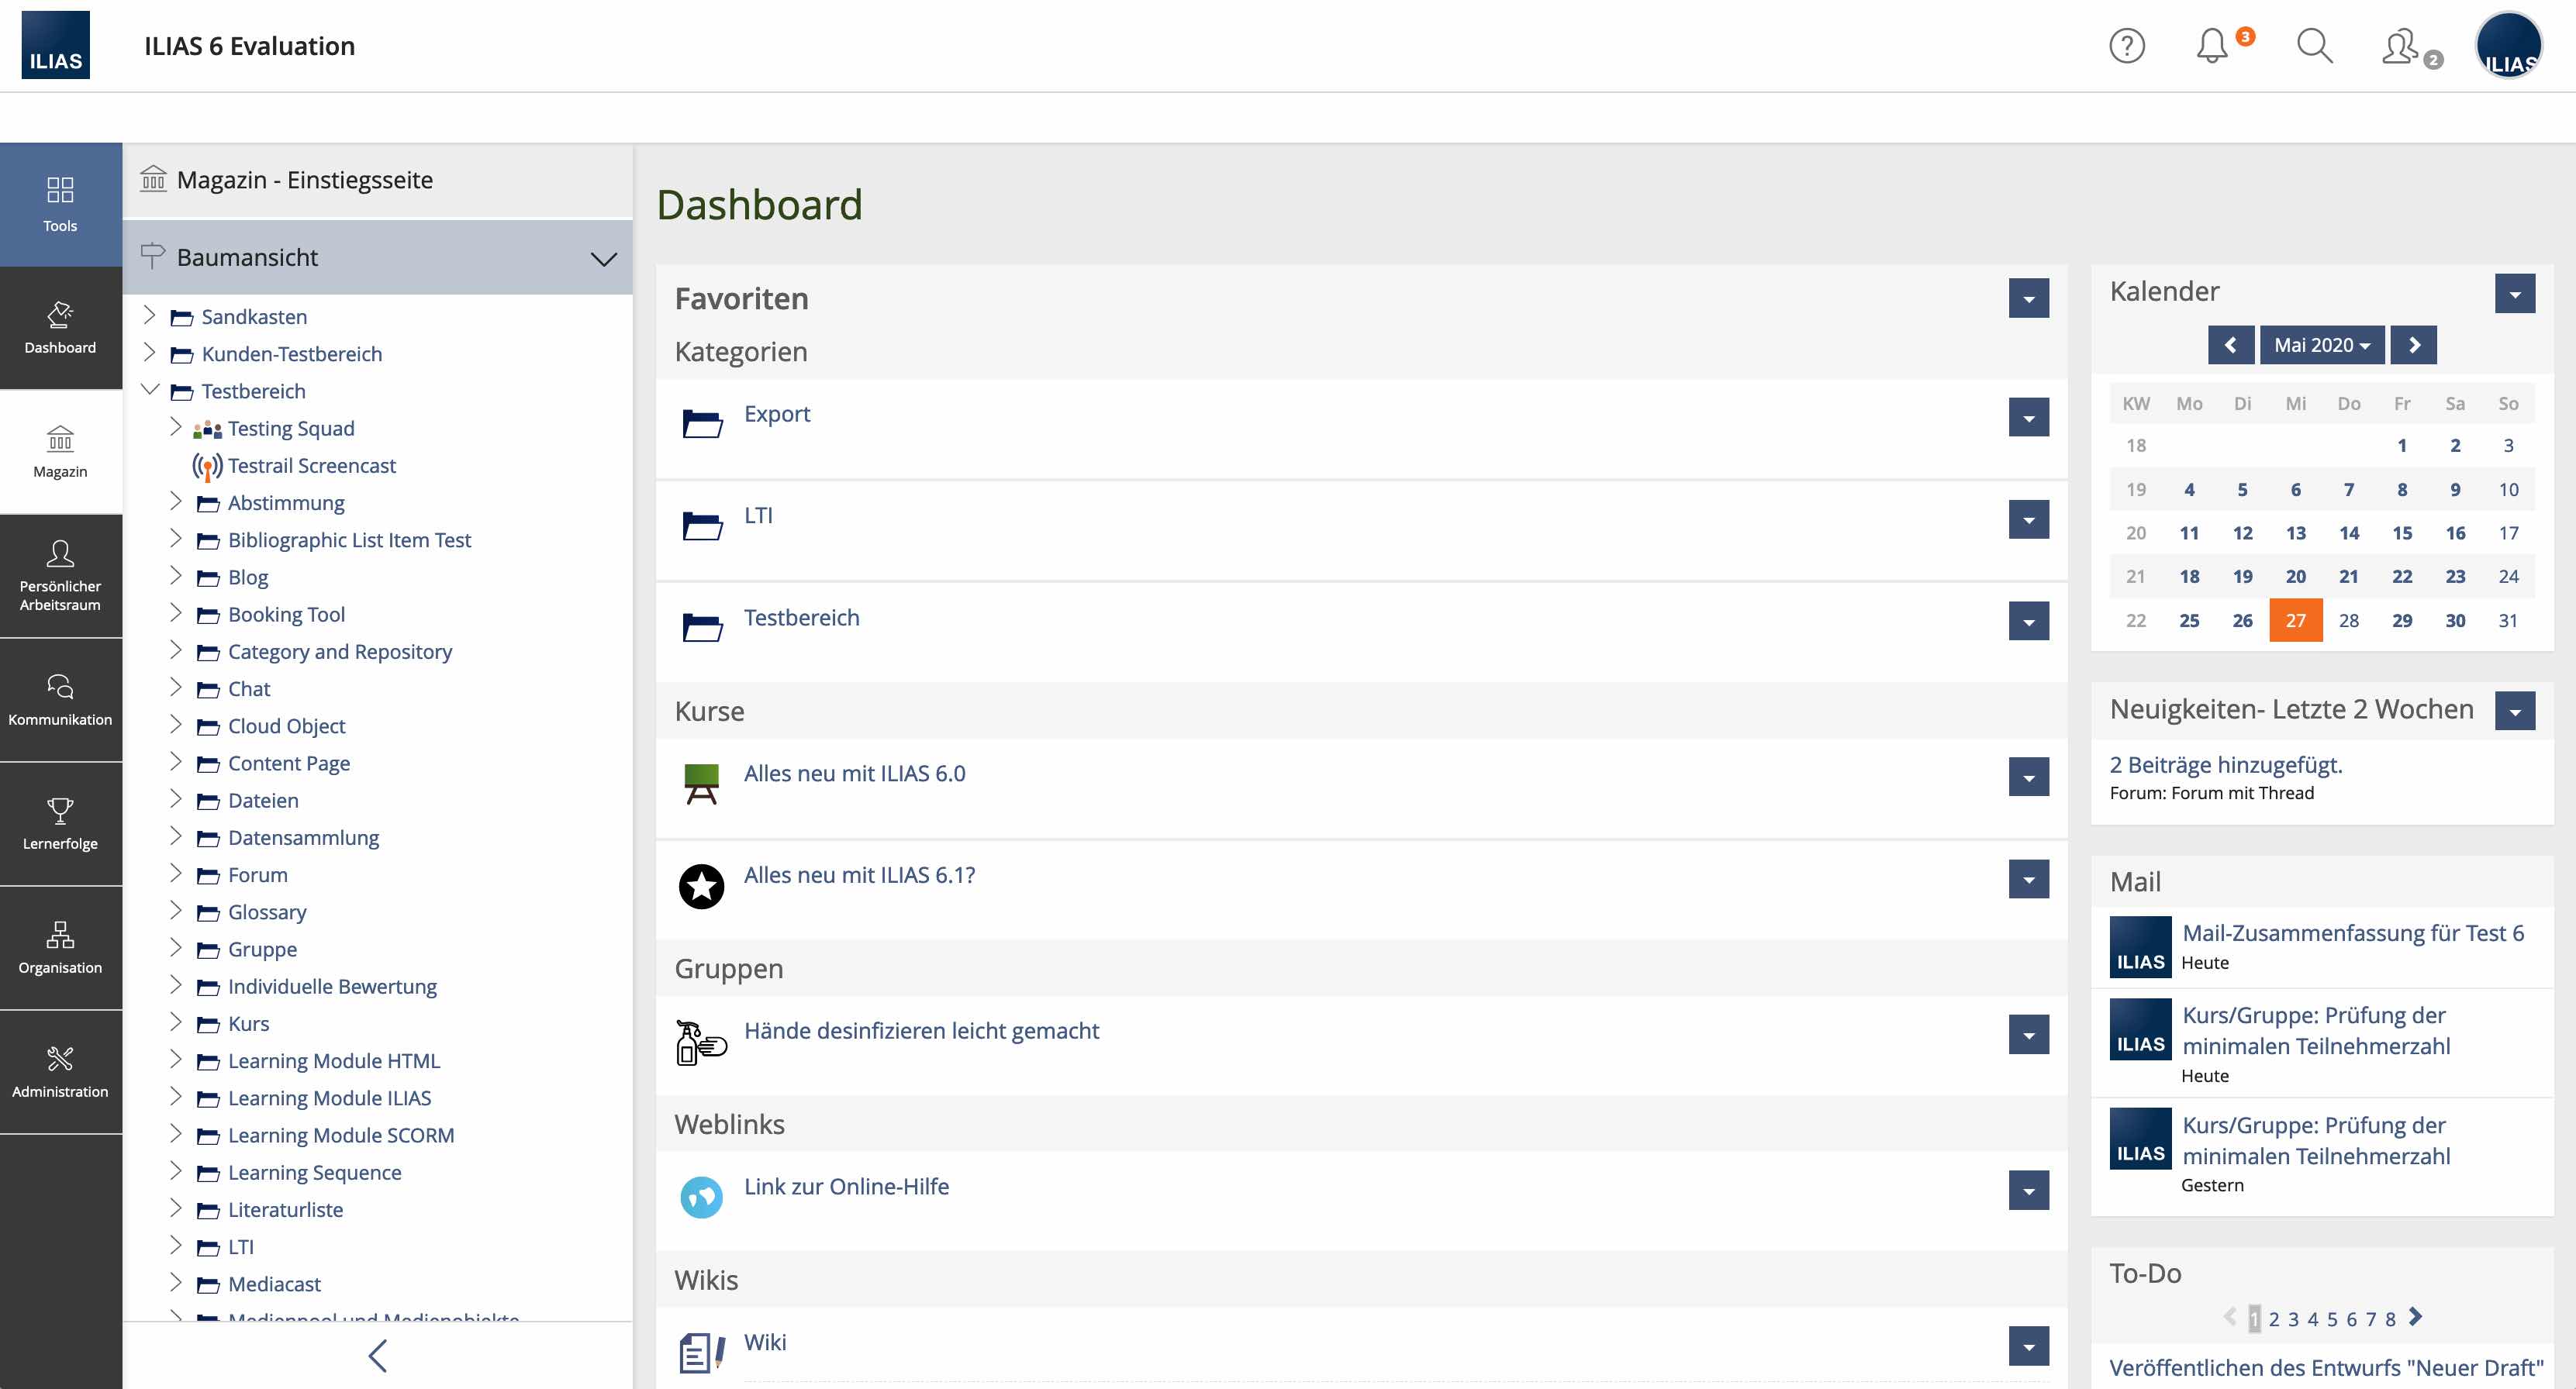2576x1389 pixels.
Task: Open the Favoriten block actions dropdown
Action: [x=2028, y=298]
